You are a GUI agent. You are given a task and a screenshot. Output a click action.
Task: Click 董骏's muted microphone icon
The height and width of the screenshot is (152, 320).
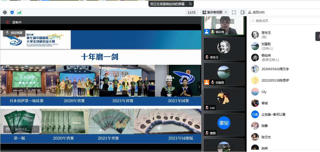click(207, 133)
